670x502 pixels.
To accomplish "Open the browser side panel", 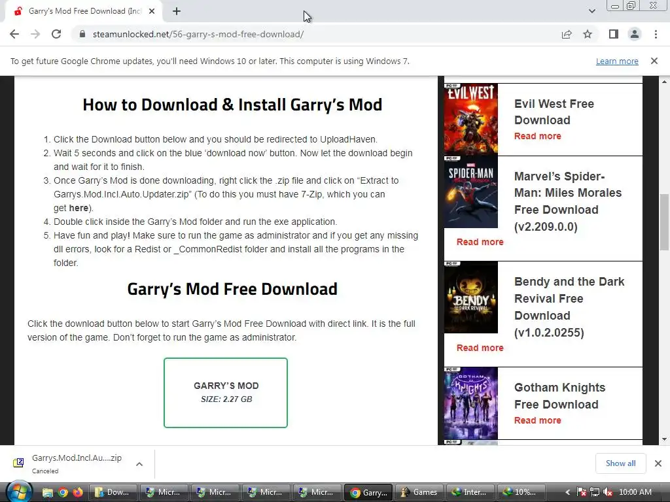I will 613,34.
